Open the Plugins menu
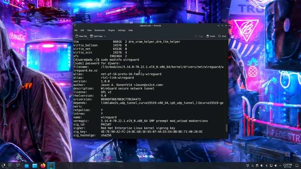Viewport: 301px width, 169px height. pos(111,30)
